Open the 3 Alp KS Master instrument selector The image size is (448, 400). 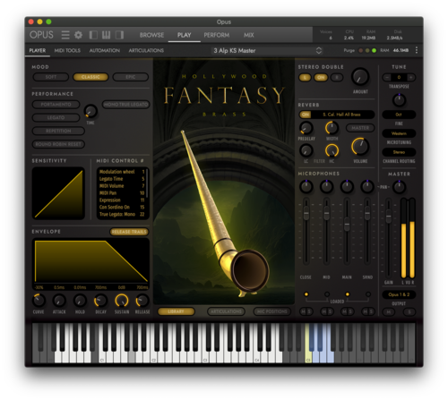coord(267,50)
